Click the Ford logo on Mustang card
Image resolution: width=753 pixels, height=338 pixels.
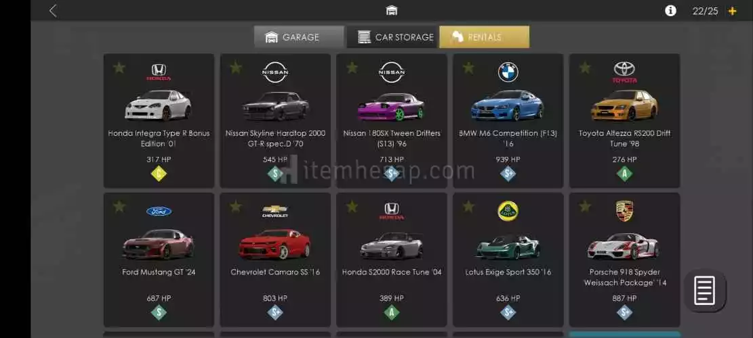click(x=159, y=211)
